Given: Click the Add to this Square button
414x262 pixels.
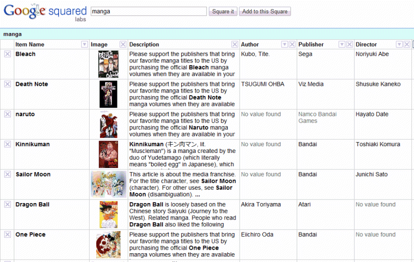Looking at the screenshot, I should click(x=265, y=11).
